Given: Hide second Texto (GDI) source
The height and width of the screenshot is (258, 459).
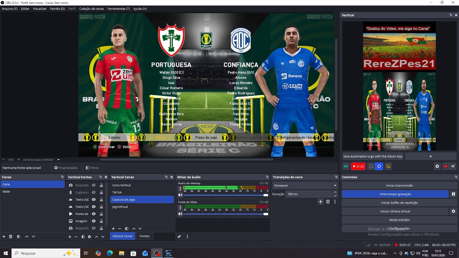Looking at the screenshot, I should pos(94,207).
